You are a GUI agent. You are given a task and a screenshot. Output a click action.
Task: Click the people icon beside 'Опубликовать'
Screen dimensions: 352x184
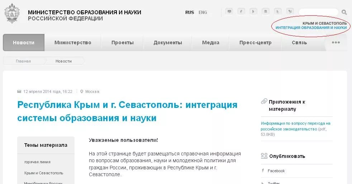tap(264, 156)
